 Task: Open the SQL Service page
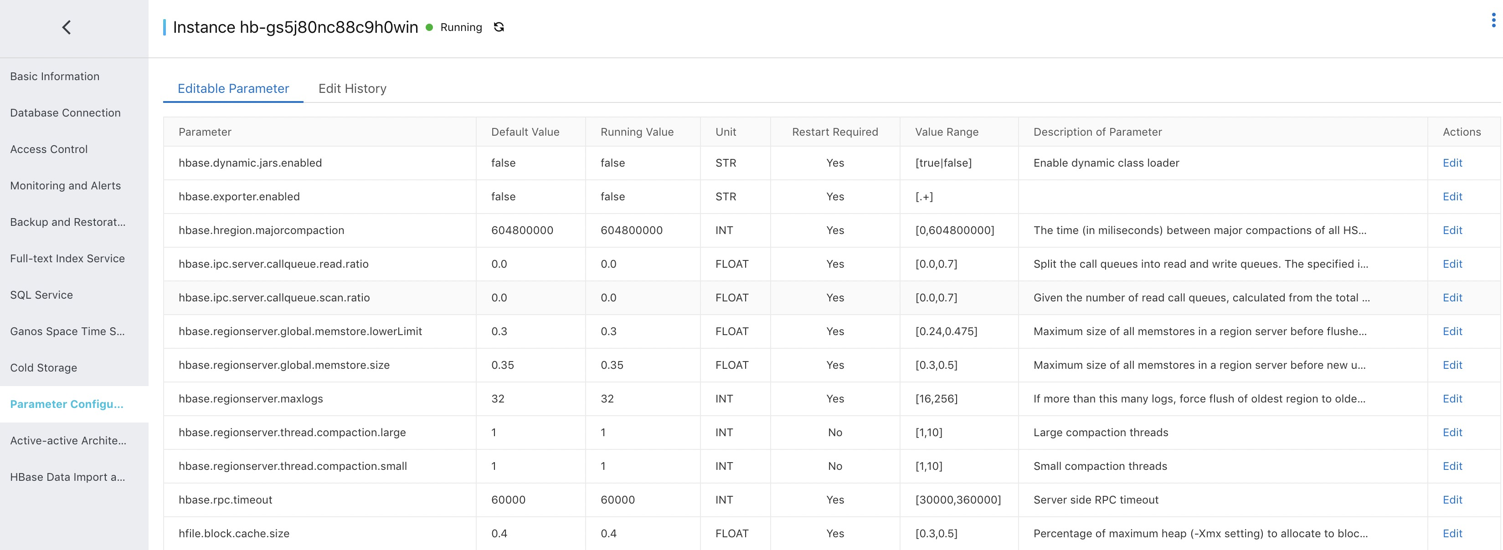(x=41, y=295)
